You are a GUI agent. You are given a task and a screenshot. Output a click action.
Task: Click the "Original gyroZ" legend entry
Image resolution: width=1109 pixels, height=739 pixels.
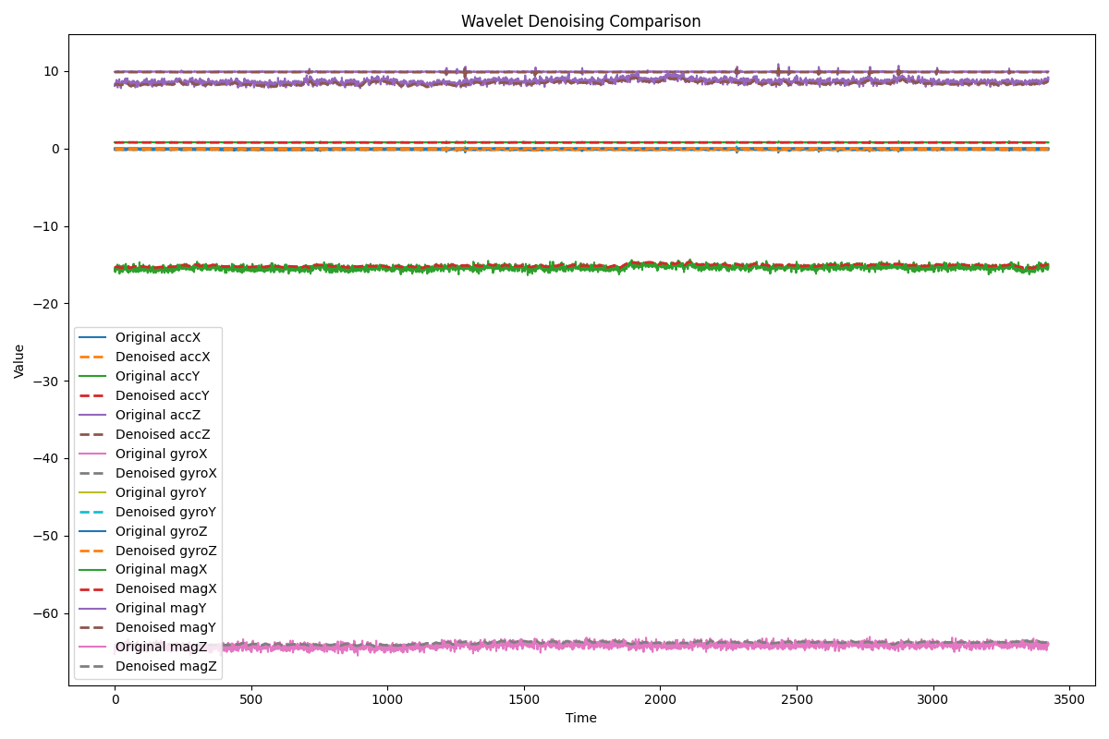click(161, 531)
